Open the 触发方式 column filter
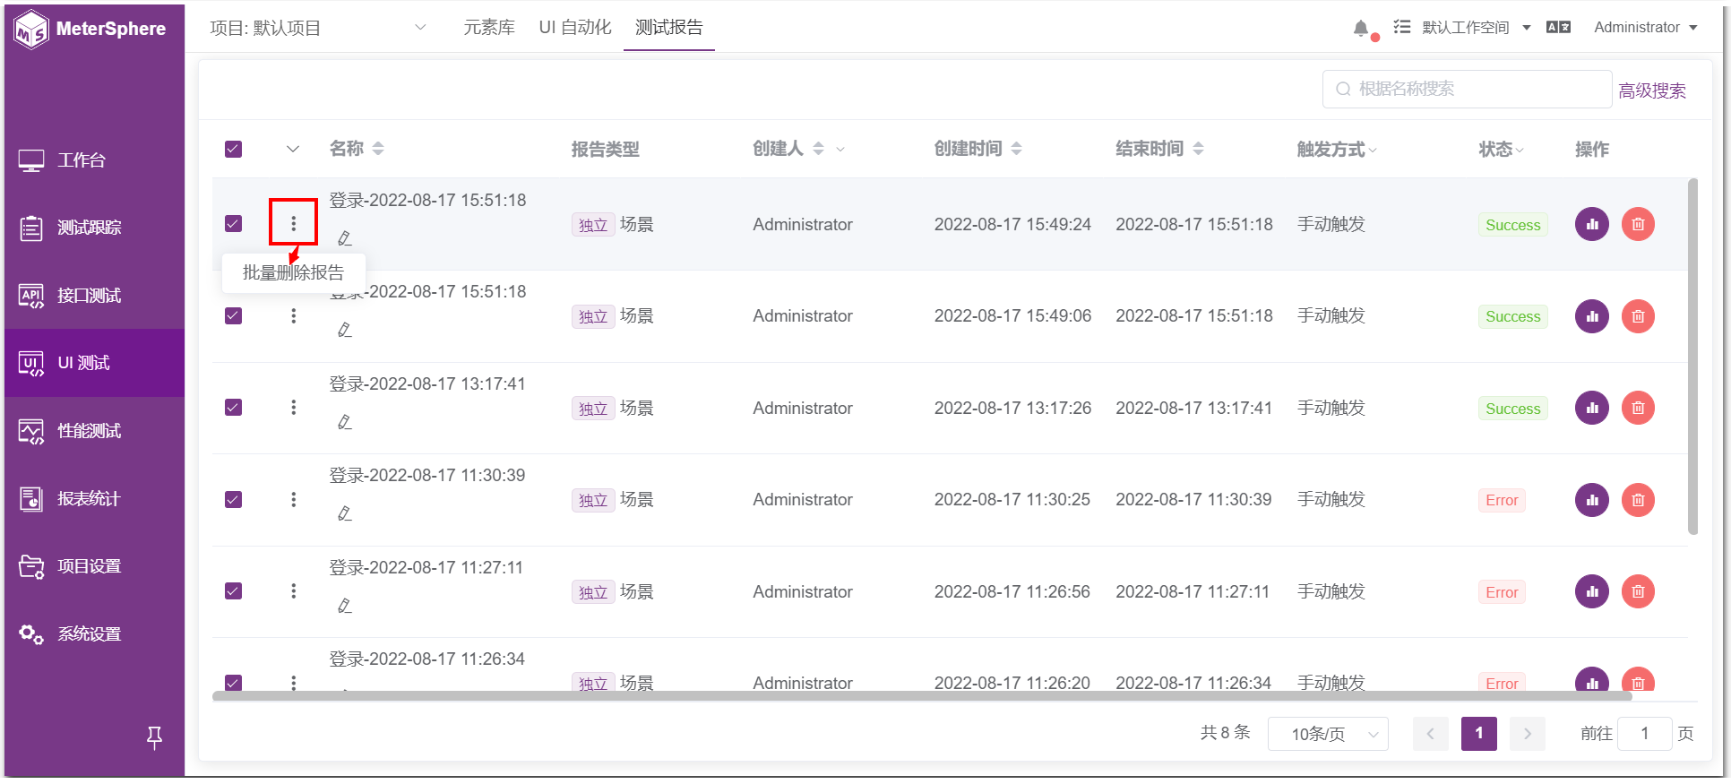This screenshot has height=784, width=1731. coord(1373,150)
